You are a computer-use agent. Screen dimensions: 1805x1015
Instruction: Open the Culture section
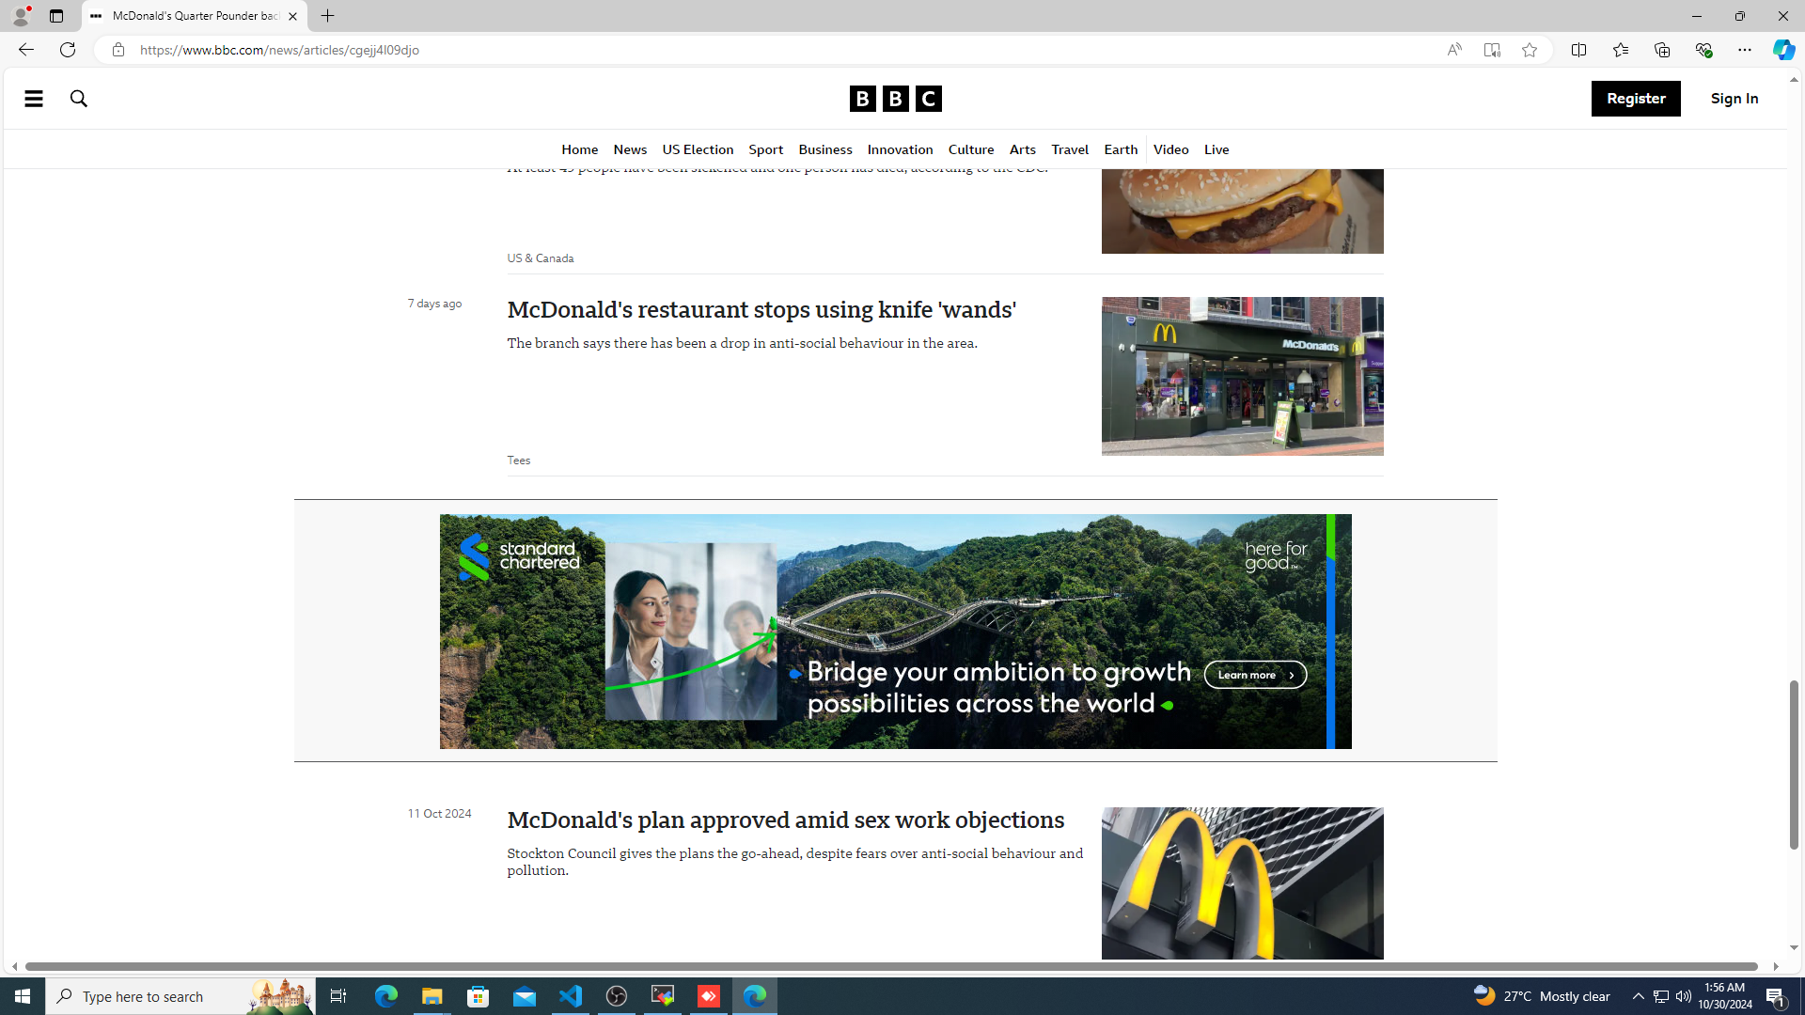point(970,149)
